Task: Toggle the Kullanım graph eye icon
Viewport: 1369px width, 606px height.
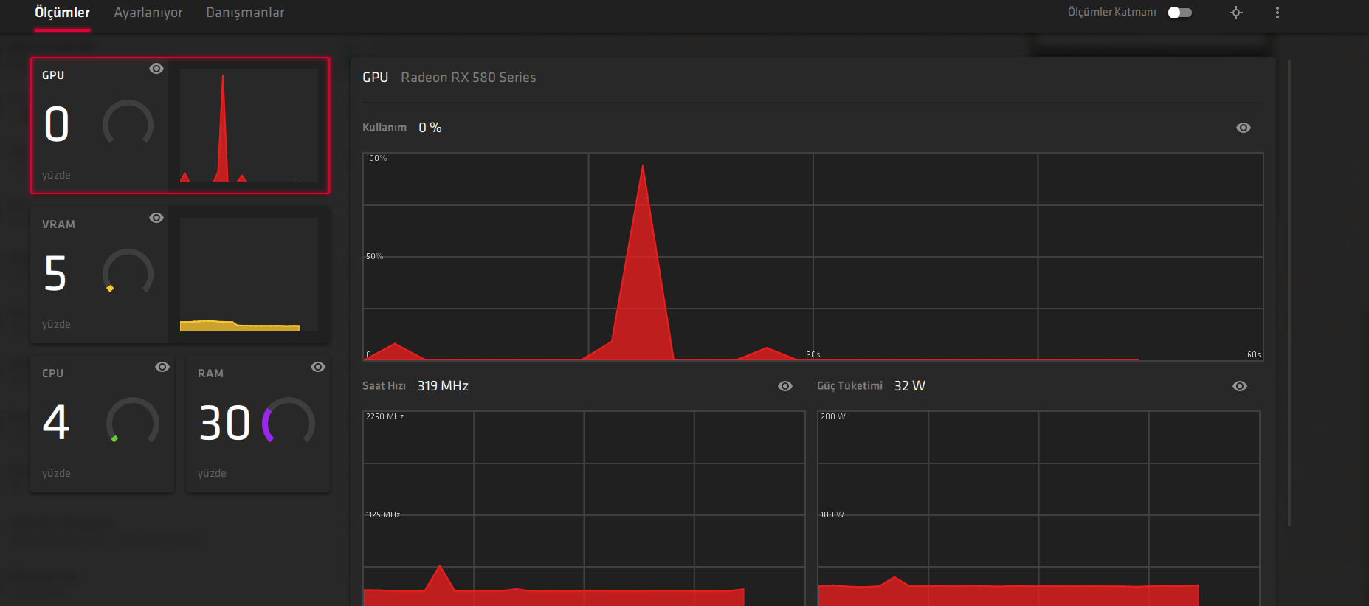Action: point(1244,128)
